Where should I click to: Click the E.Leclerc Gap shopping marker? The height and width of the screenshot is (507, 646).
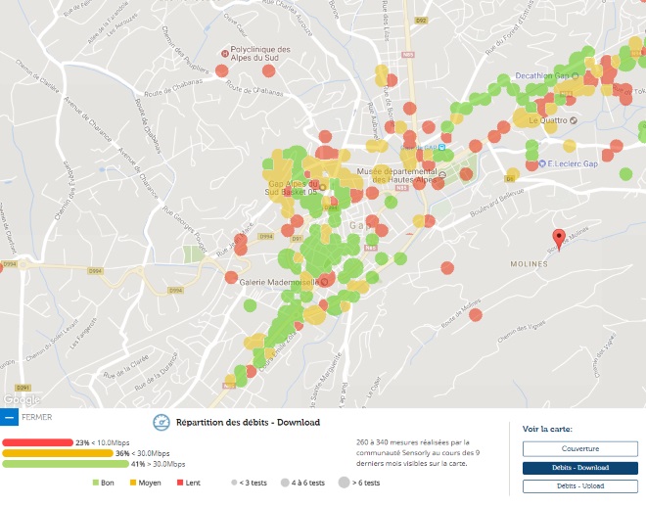[540, 164]
